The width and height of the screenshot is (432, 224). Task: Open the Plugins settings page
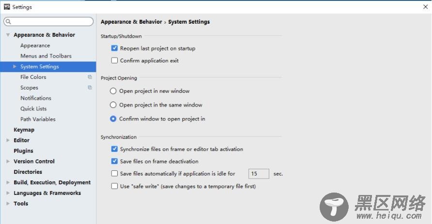(x=23, y=151)
